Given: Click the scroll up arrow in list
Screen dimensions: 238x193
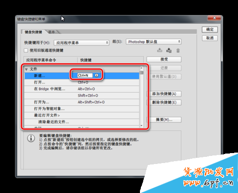Looking at the screenshot, I should click(141, 68).
